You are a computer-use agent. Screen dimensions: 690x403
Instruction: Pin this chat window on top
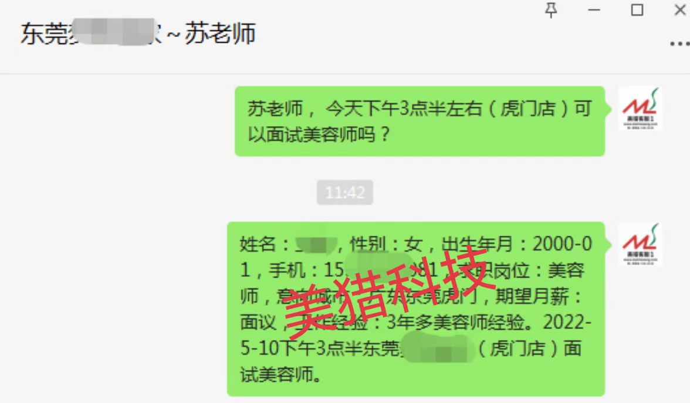tap(551, 9)
